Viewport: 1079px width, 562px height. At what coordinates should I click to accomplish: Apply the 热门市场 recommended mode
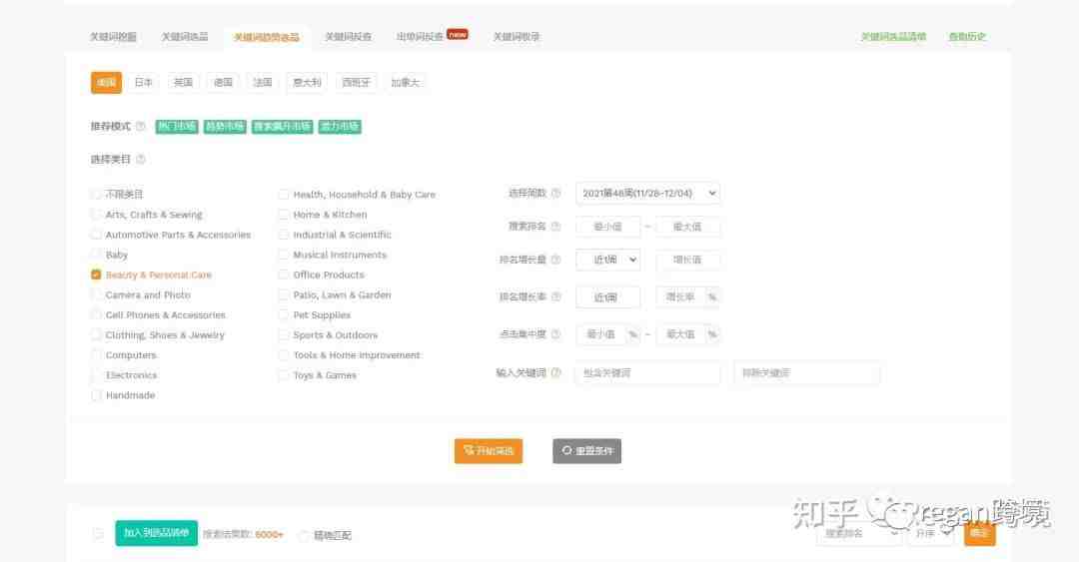pyautogui.click(x=177, y=127)
